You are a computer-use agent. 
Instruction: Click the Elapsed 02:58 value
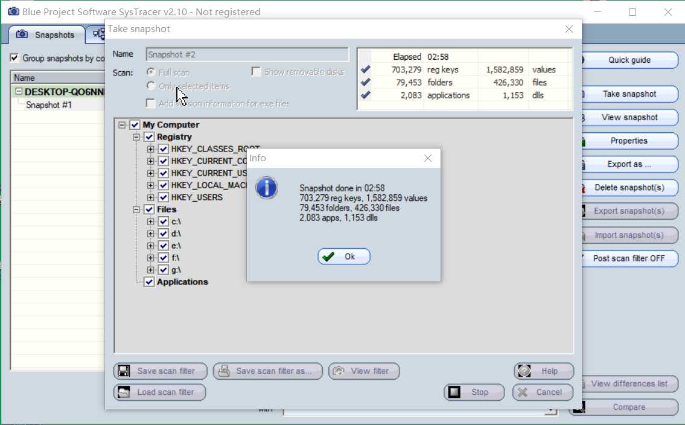(438, 57)
